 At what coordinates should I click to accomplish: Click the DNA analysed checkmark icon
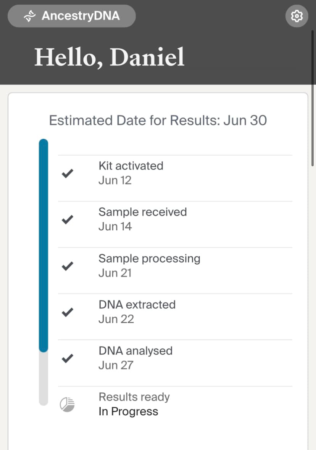pos(68,358)
